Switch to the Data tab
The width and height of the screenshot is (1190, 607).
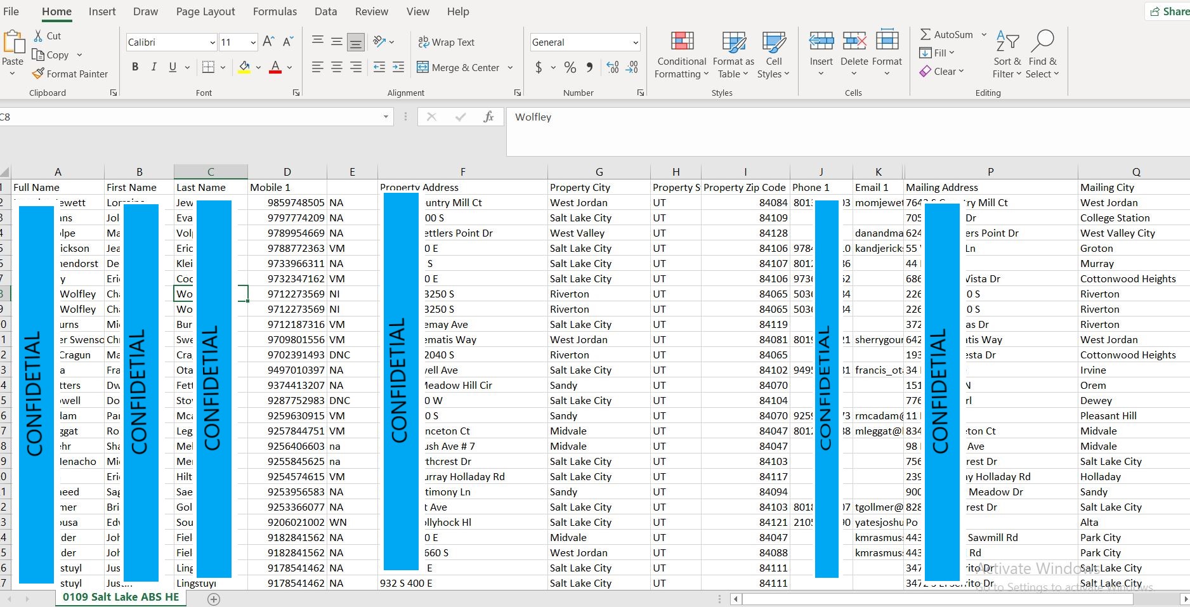coord(326,11)
